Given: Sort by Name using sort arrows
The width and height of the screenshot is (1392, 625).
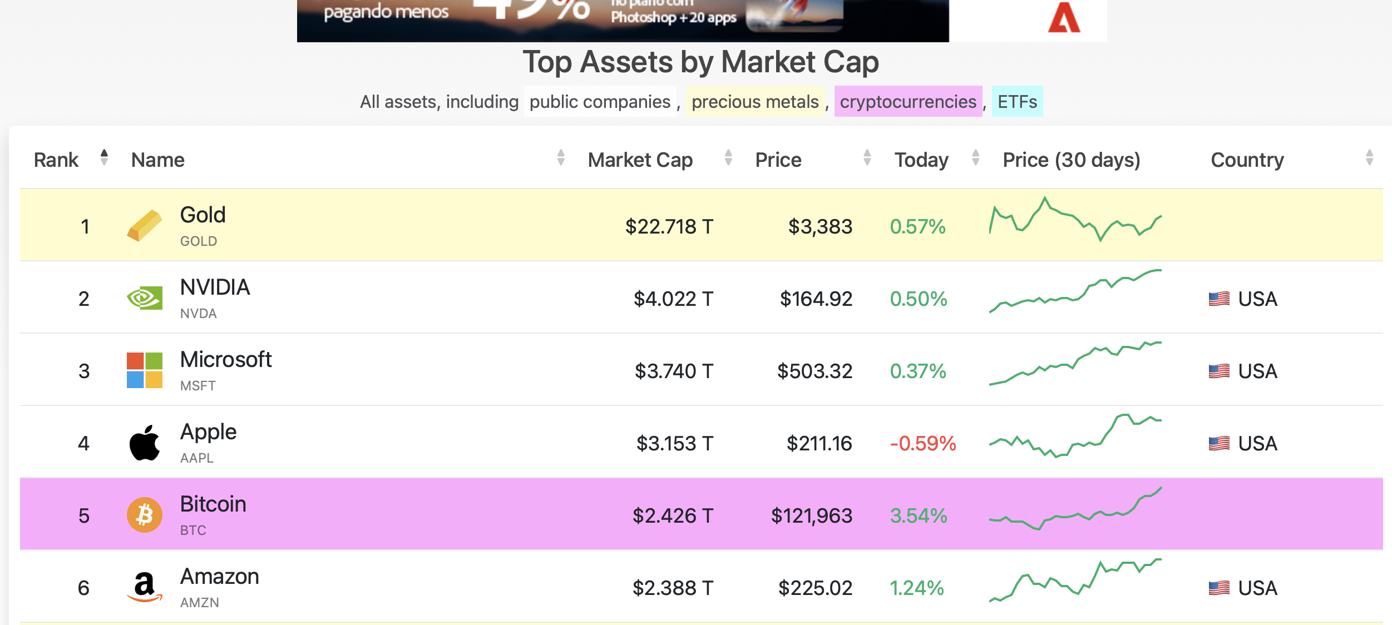Looking at the screenshot, I should [561, 158].
